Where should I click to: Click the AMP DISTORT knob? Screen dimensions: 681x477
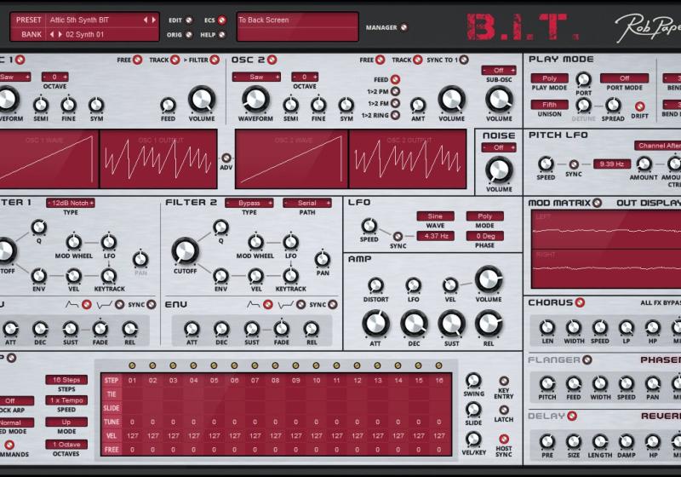click(375, 285)
